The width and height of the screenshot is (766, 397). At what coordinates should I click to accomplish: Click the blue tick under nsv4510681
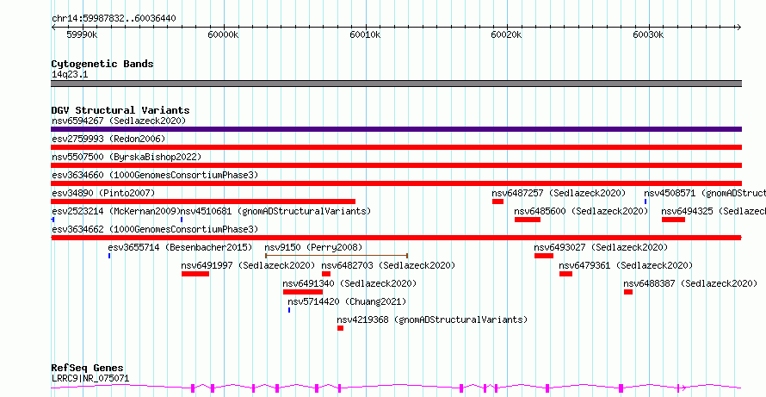point(182,220)
